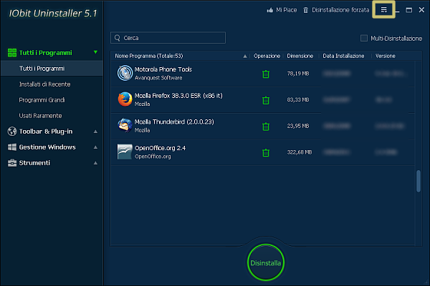430x286 pixels.
Task: Click the Windows logo icon for Gestione Windows
Action: tap(12, 147)
